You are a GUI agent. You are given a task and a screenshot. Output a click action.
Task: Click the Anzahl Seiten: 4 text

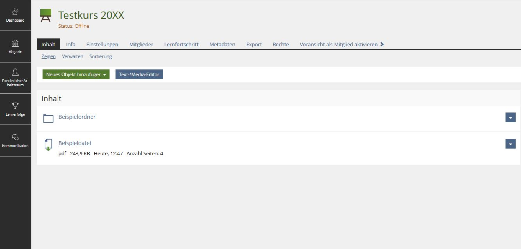pyautogui.click(x=145, y=153)
